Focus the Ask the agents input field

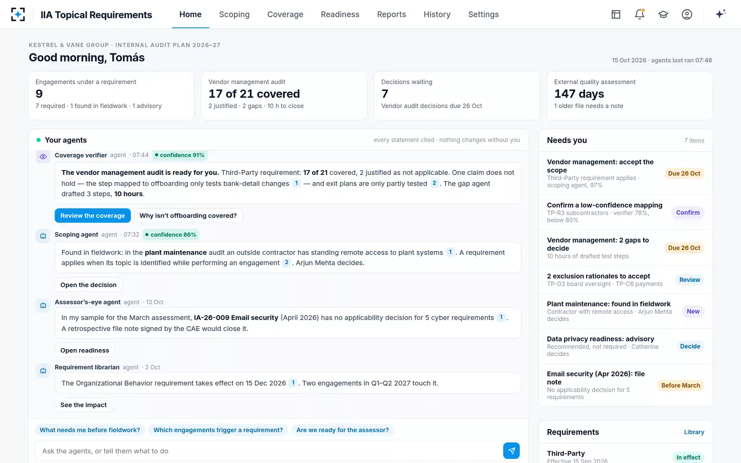[x=269, y=451]
